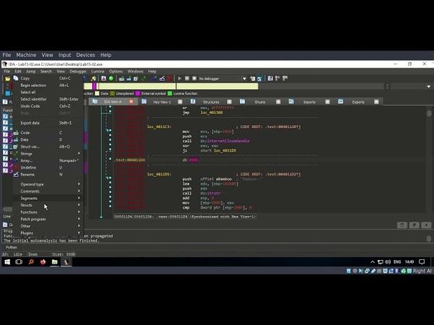Close the Hex View-1 tab
This screenshot has width=434, height=325.
tap(180, 102)
